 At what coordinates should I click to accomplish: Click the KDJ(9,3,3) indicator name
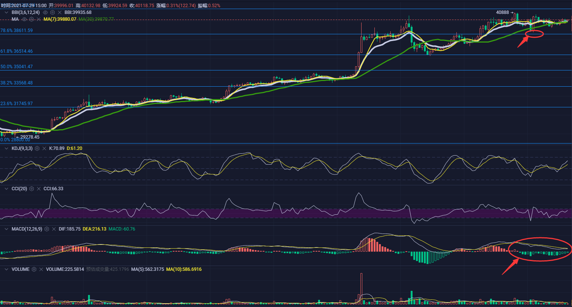[22, 148]
